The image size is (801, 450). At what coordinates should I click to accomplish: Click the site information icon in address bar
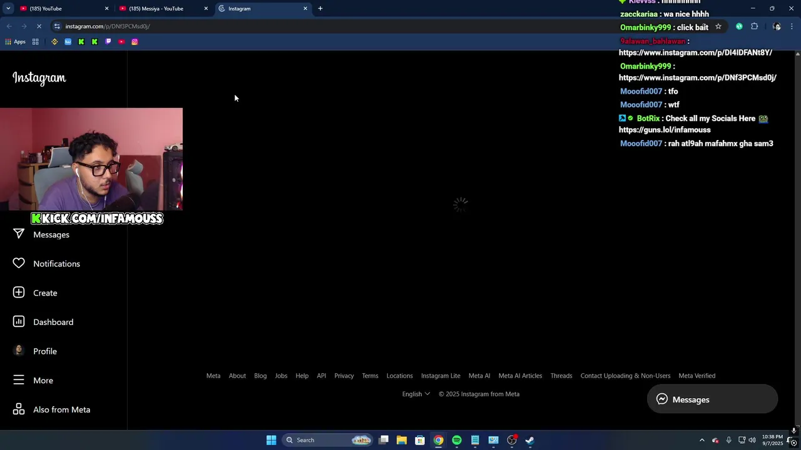(x=57, y=26)
